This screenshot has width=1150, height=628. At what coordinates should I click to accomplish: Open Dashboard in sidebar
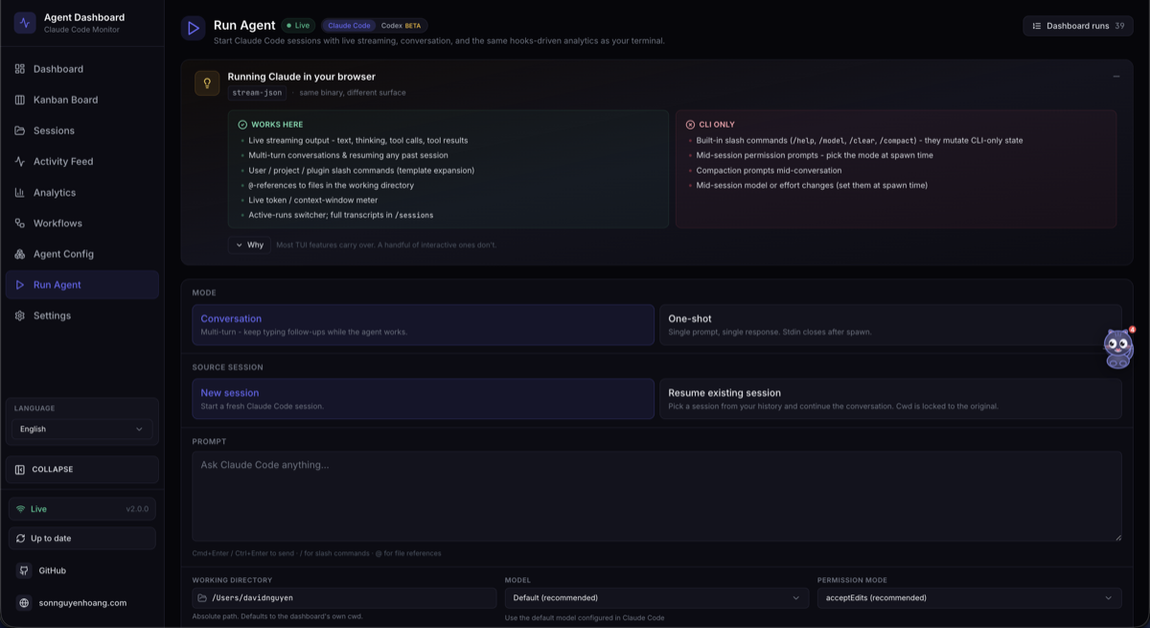(x=82, y=69)
